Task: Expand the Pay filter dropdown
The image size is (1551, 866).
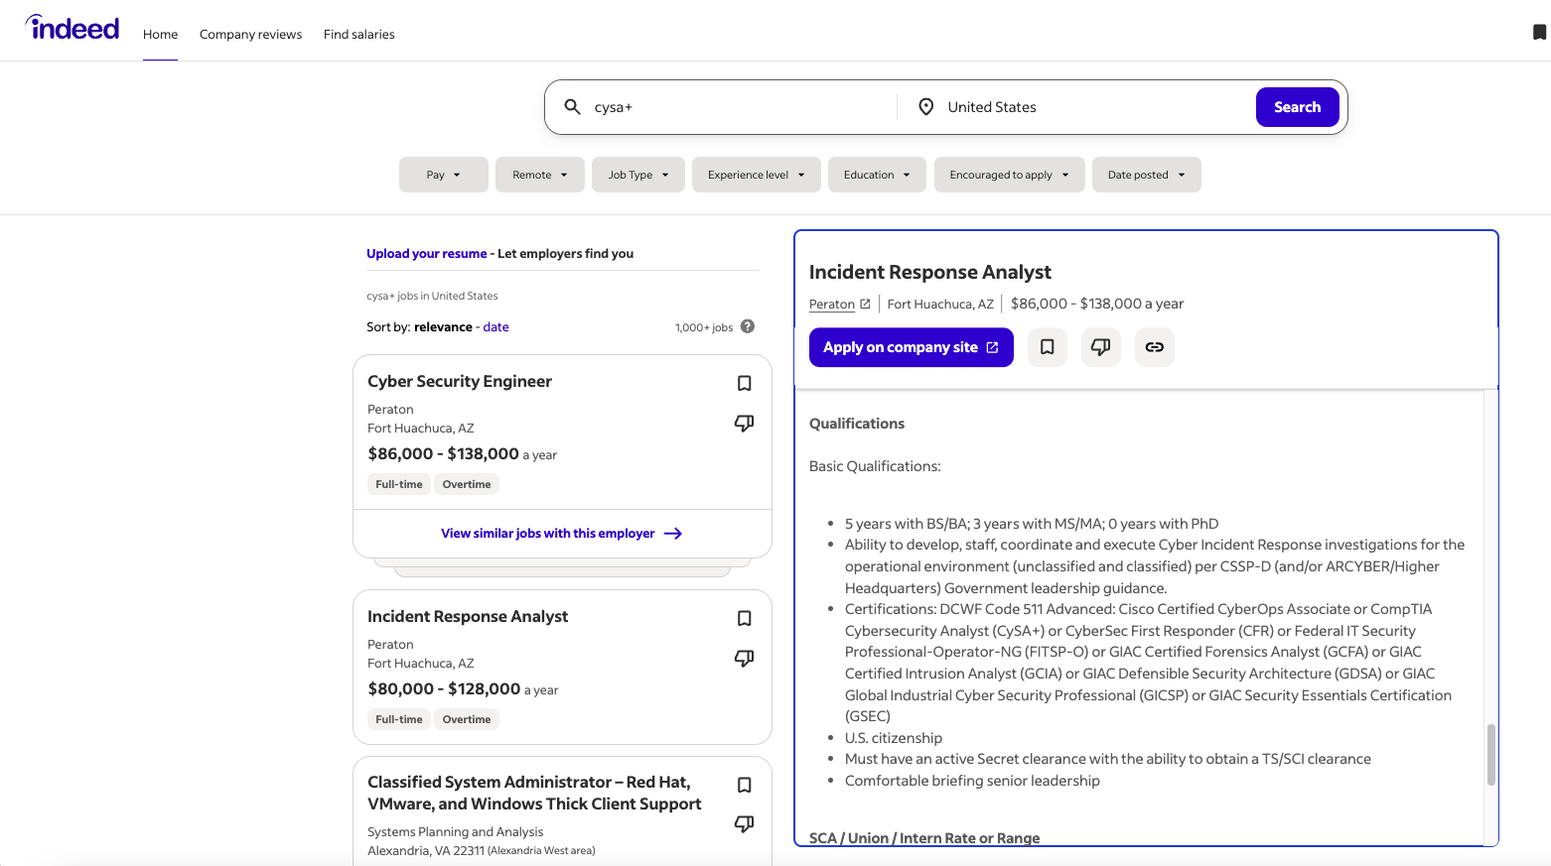Action: click(443, 175)
